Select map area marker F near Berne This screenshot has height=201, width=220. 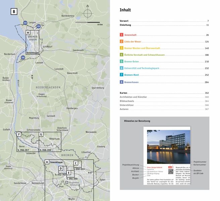pyautogui.click(x=19, y=134)
